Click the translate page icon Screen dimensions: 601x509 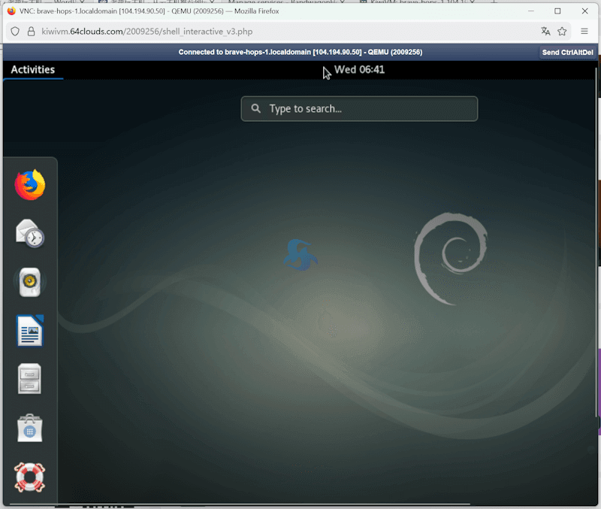pos(545,32)
